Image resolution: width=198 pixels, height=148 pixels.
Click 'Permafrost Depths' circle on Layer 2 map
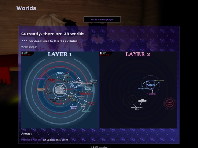(151, 85)
